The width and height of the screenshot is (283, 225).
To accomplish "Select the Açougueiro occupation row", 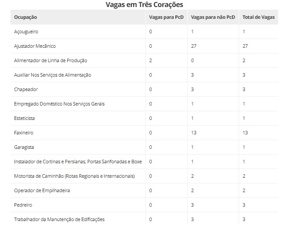I will coord(26,32).
